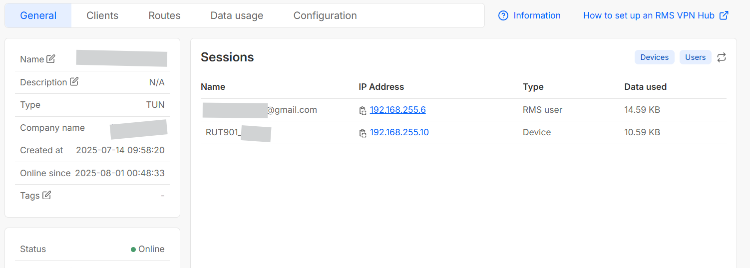Select the RUT901 device session row
Image resolution: width=750 pixels, height=268 pixels.
(x=463, y=133)
